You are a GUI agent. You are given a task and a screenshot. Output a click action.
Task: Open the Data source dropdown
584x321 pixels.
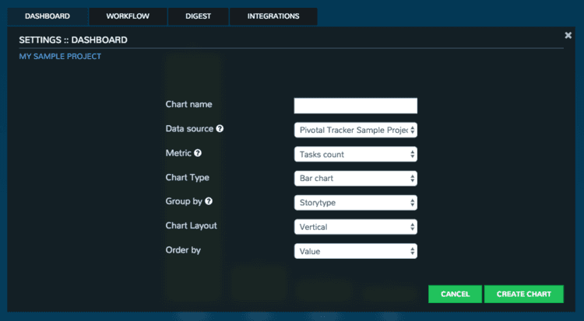tap(356, 130)
